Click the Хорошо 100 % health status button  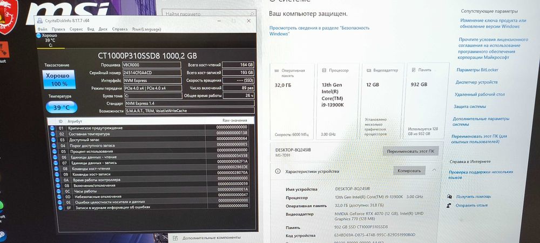pyautogui.click(x=59, y=79)
